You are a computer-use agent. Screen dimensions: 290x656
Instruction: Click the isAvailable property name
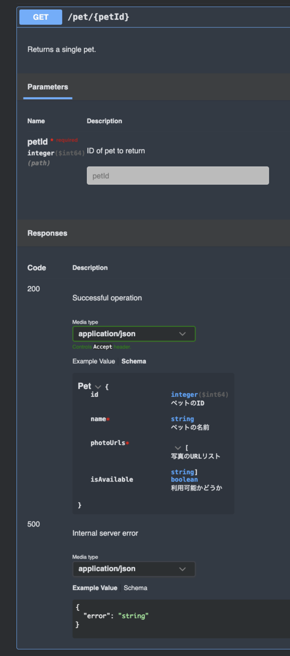tap(111, 479)
